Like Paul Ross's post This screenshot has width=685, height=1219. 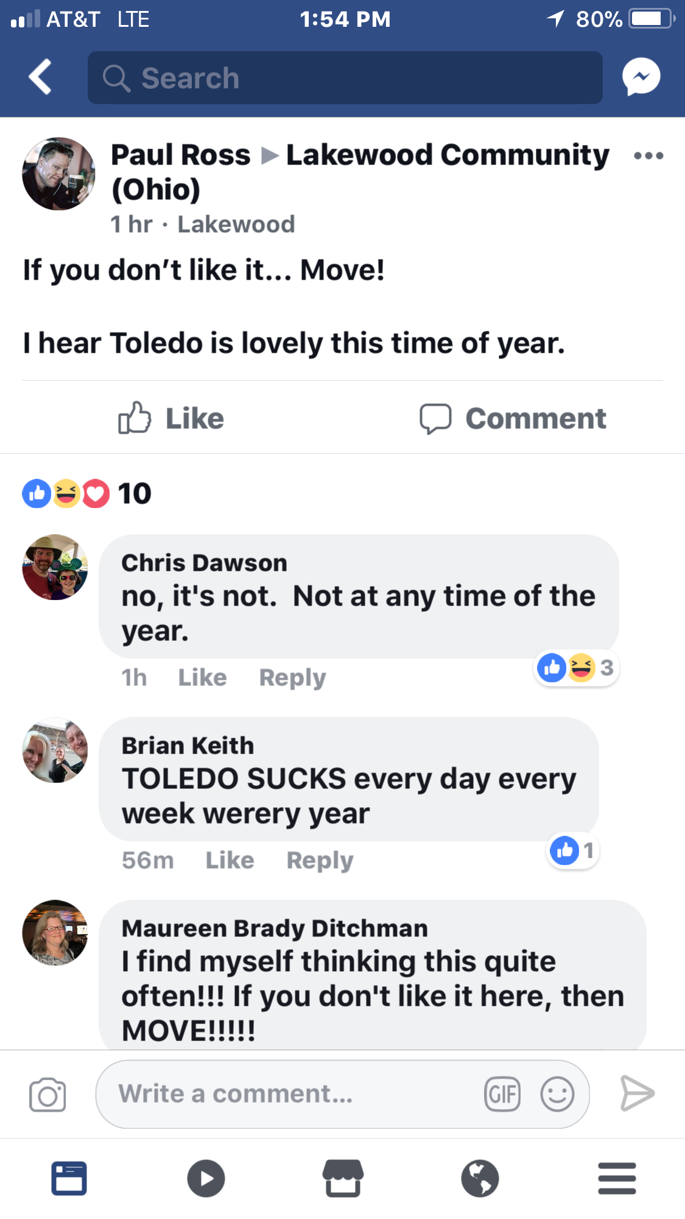coord(171,419)
